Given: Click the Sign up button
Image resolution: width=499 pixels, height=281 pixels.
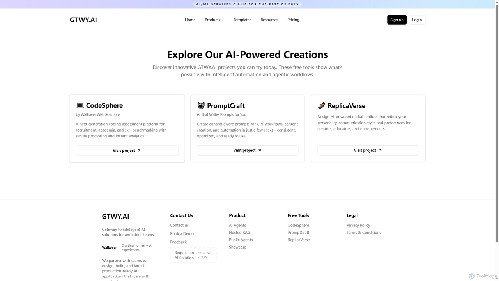Looking at the screenshot, I should pyautogui.click(x=397, y=20).
